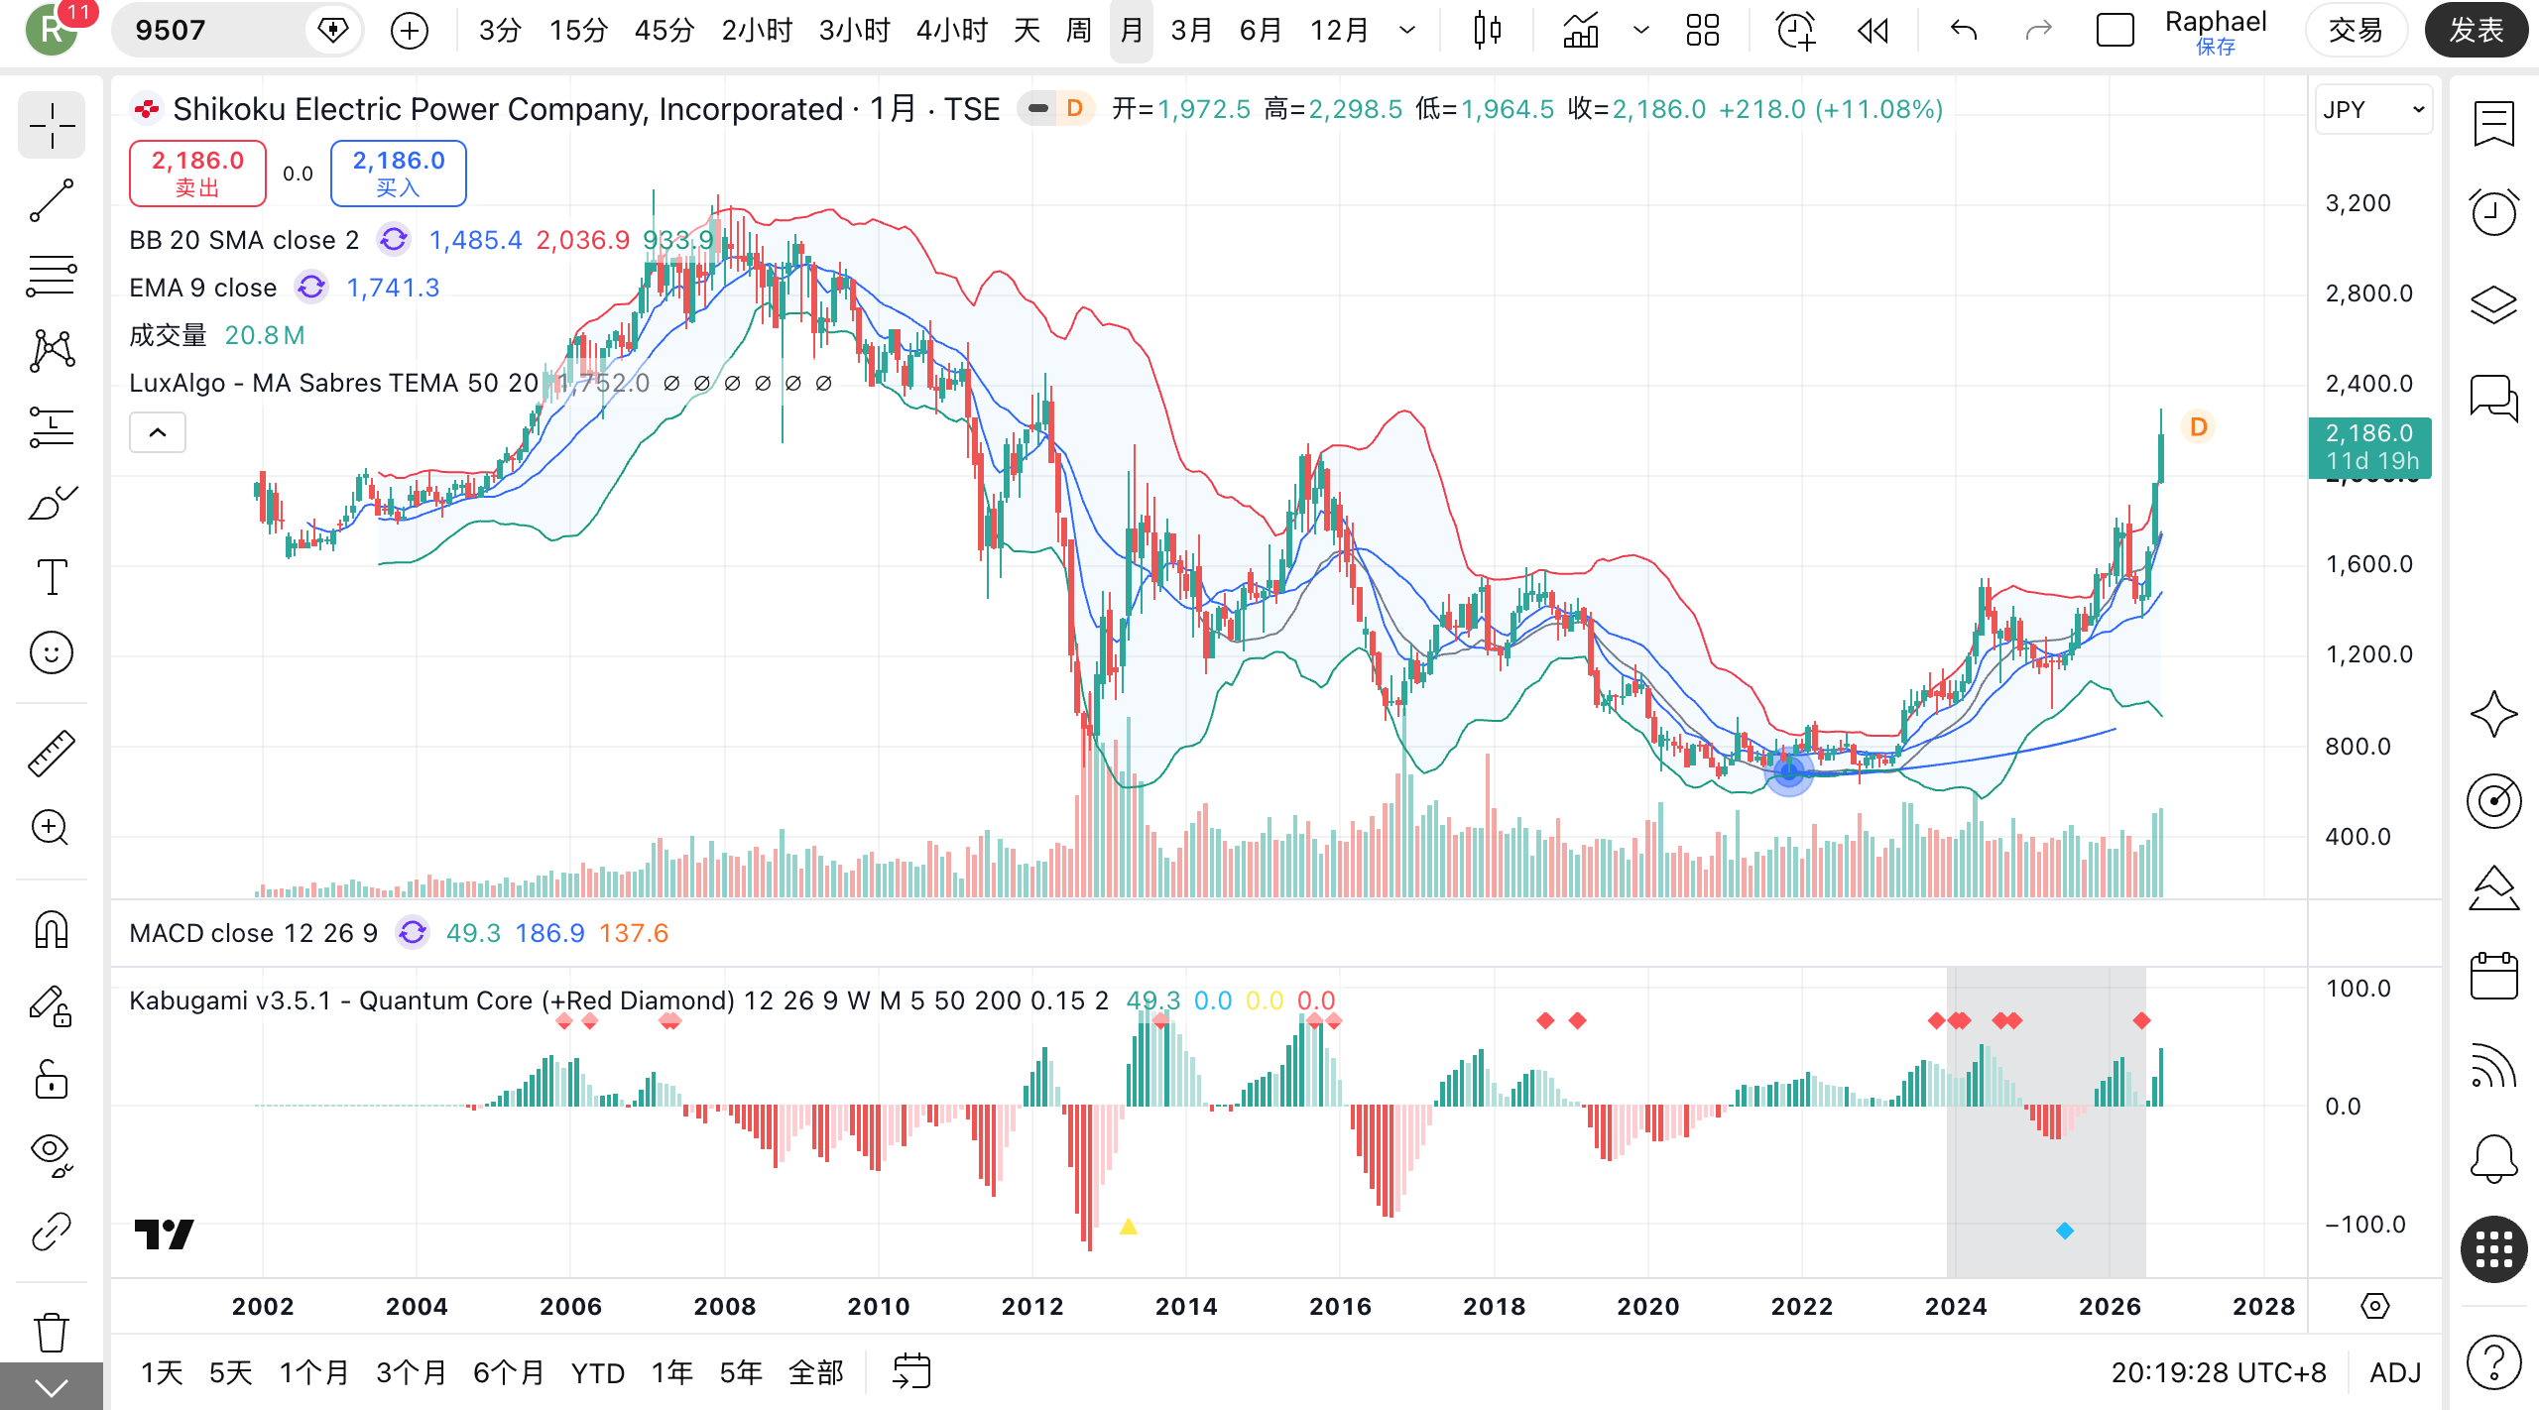This screenshot has width=2539, height=1410.
Task: Set chart range to 全部
Action: (x=815, y=1372)
